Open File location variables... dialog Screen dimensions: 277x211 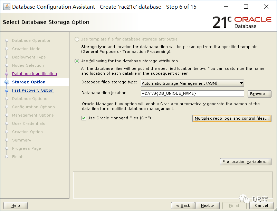click(x=246, y=162)
